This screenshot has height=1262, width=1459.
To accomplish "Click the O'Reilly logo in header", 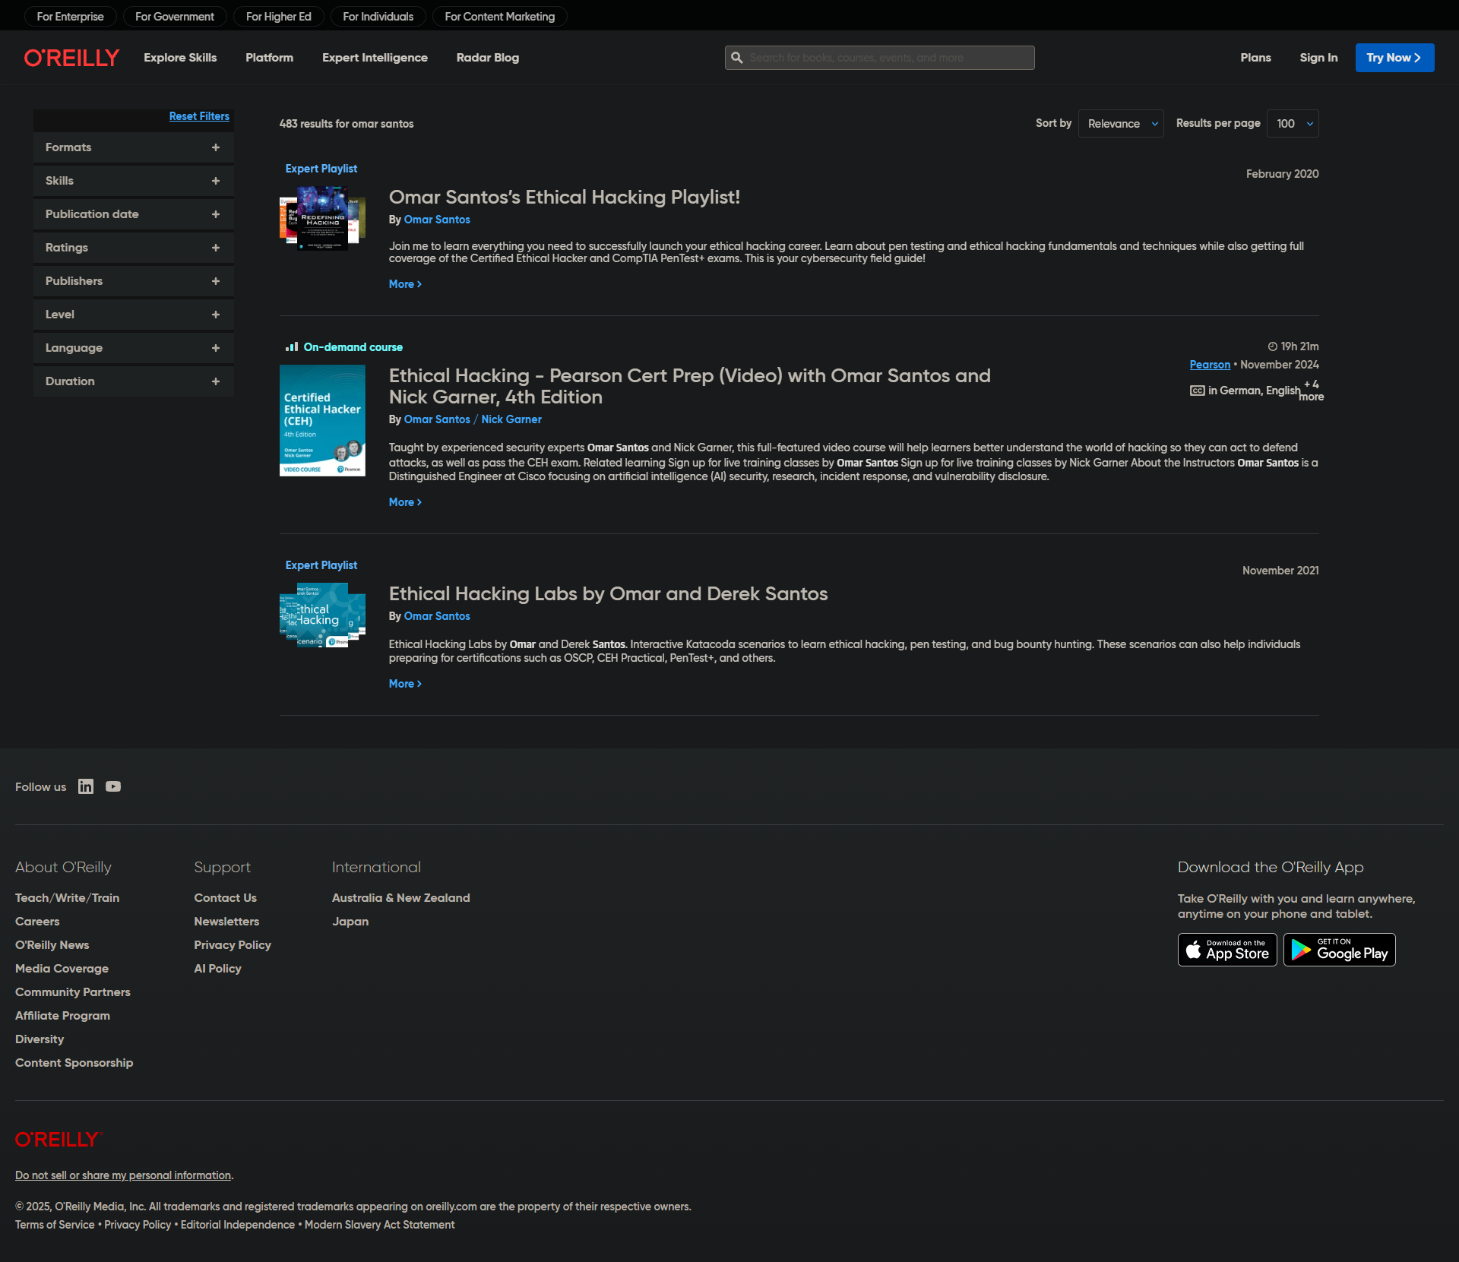I will [x=71, y=58].
